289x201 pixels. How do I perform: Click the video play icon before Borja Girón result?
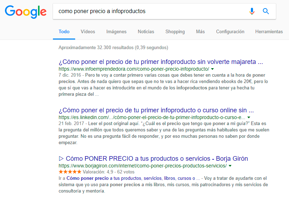[x=61, y=159]
